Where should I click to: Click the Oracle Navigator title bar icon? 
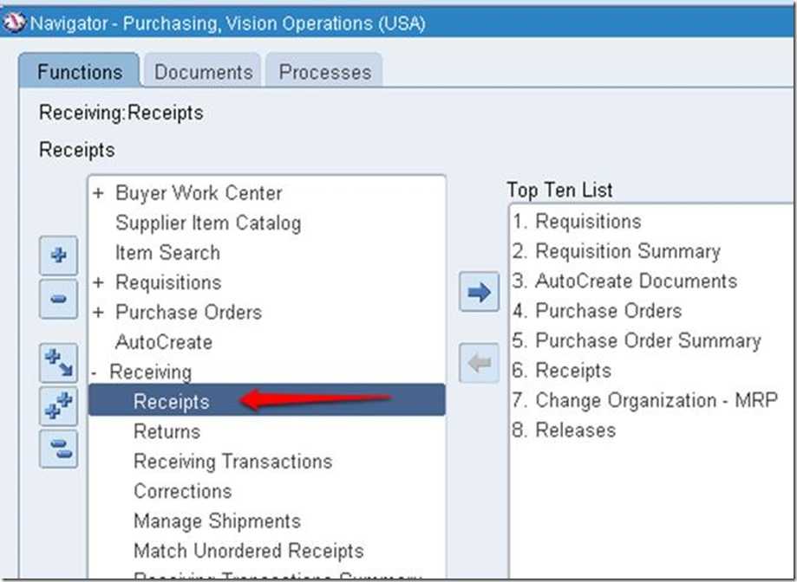click(14, 23)
